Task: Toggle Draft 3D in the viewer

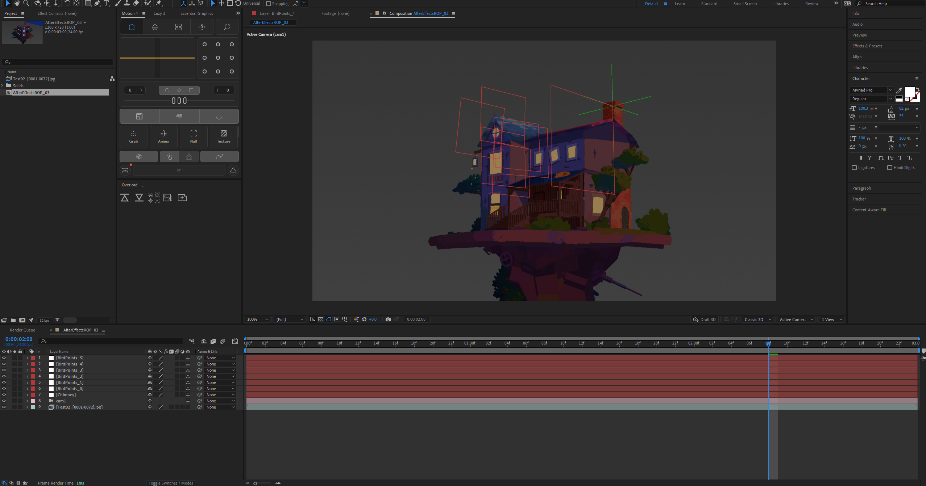Action: [704, 320]
